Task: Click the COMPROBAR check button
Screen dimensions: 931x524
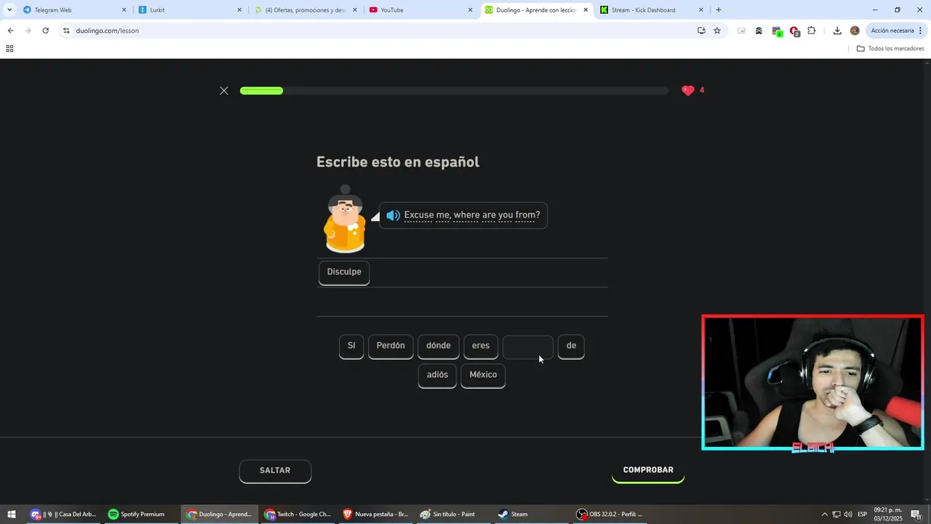Action: click(648, 470)
